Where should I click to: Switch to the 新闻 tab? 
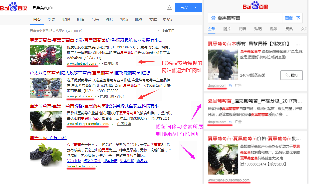pyautogui.click(x=51, y=20)
